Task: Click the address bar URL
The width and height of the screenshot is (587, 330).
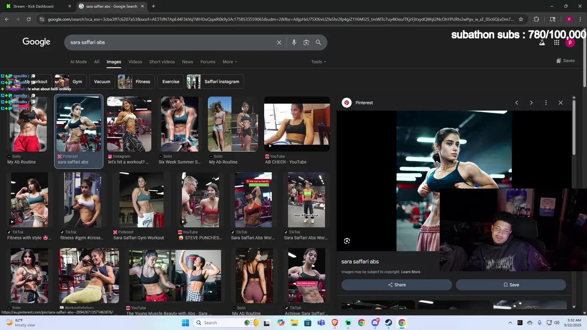Action: pyautogui.click(x=281, y=19)
